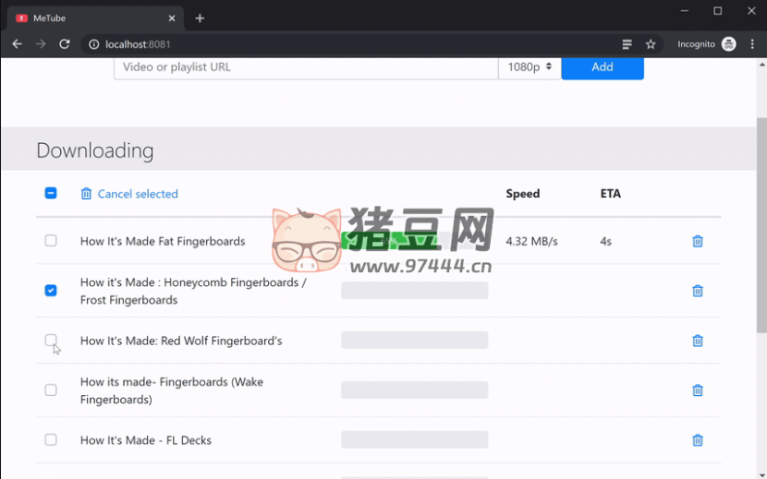Click the Cancel selected link
The height and width of the screenshot is (479, 767).
pos(137,194)
